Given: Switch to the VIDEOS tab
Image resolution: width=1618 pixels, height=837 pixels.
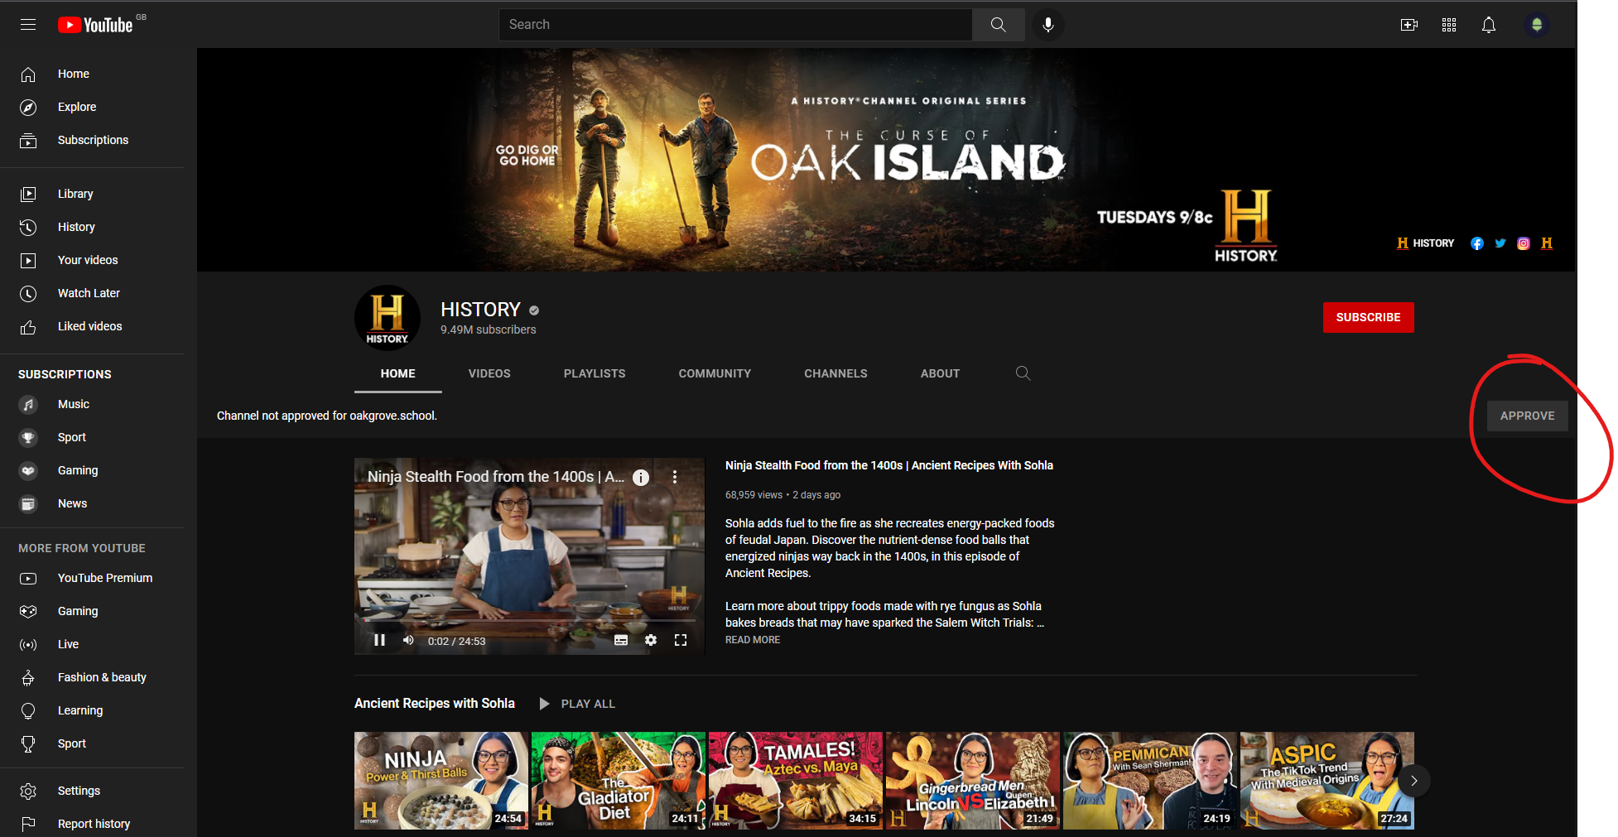Looking at the screenshot, I should pos(489,373).
